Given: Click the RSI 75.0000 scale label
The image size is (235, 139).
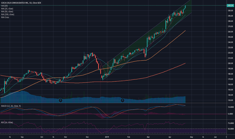Looking at the screenshot, I should pos(231,123).
